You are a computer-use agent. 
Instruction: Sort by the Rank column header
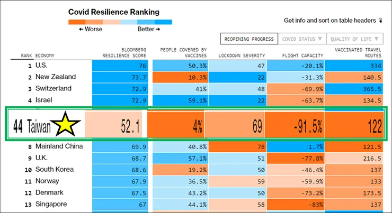(26, 55)
